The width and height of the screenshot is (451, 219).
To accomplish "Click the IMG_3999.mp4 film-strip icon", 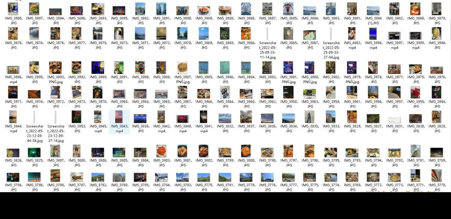I will click(x=415, y=35).
